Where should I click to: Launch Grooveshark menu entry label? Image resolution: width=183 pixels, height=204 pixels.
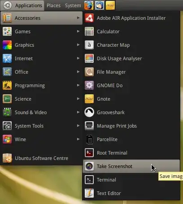(x=111, y=112)
